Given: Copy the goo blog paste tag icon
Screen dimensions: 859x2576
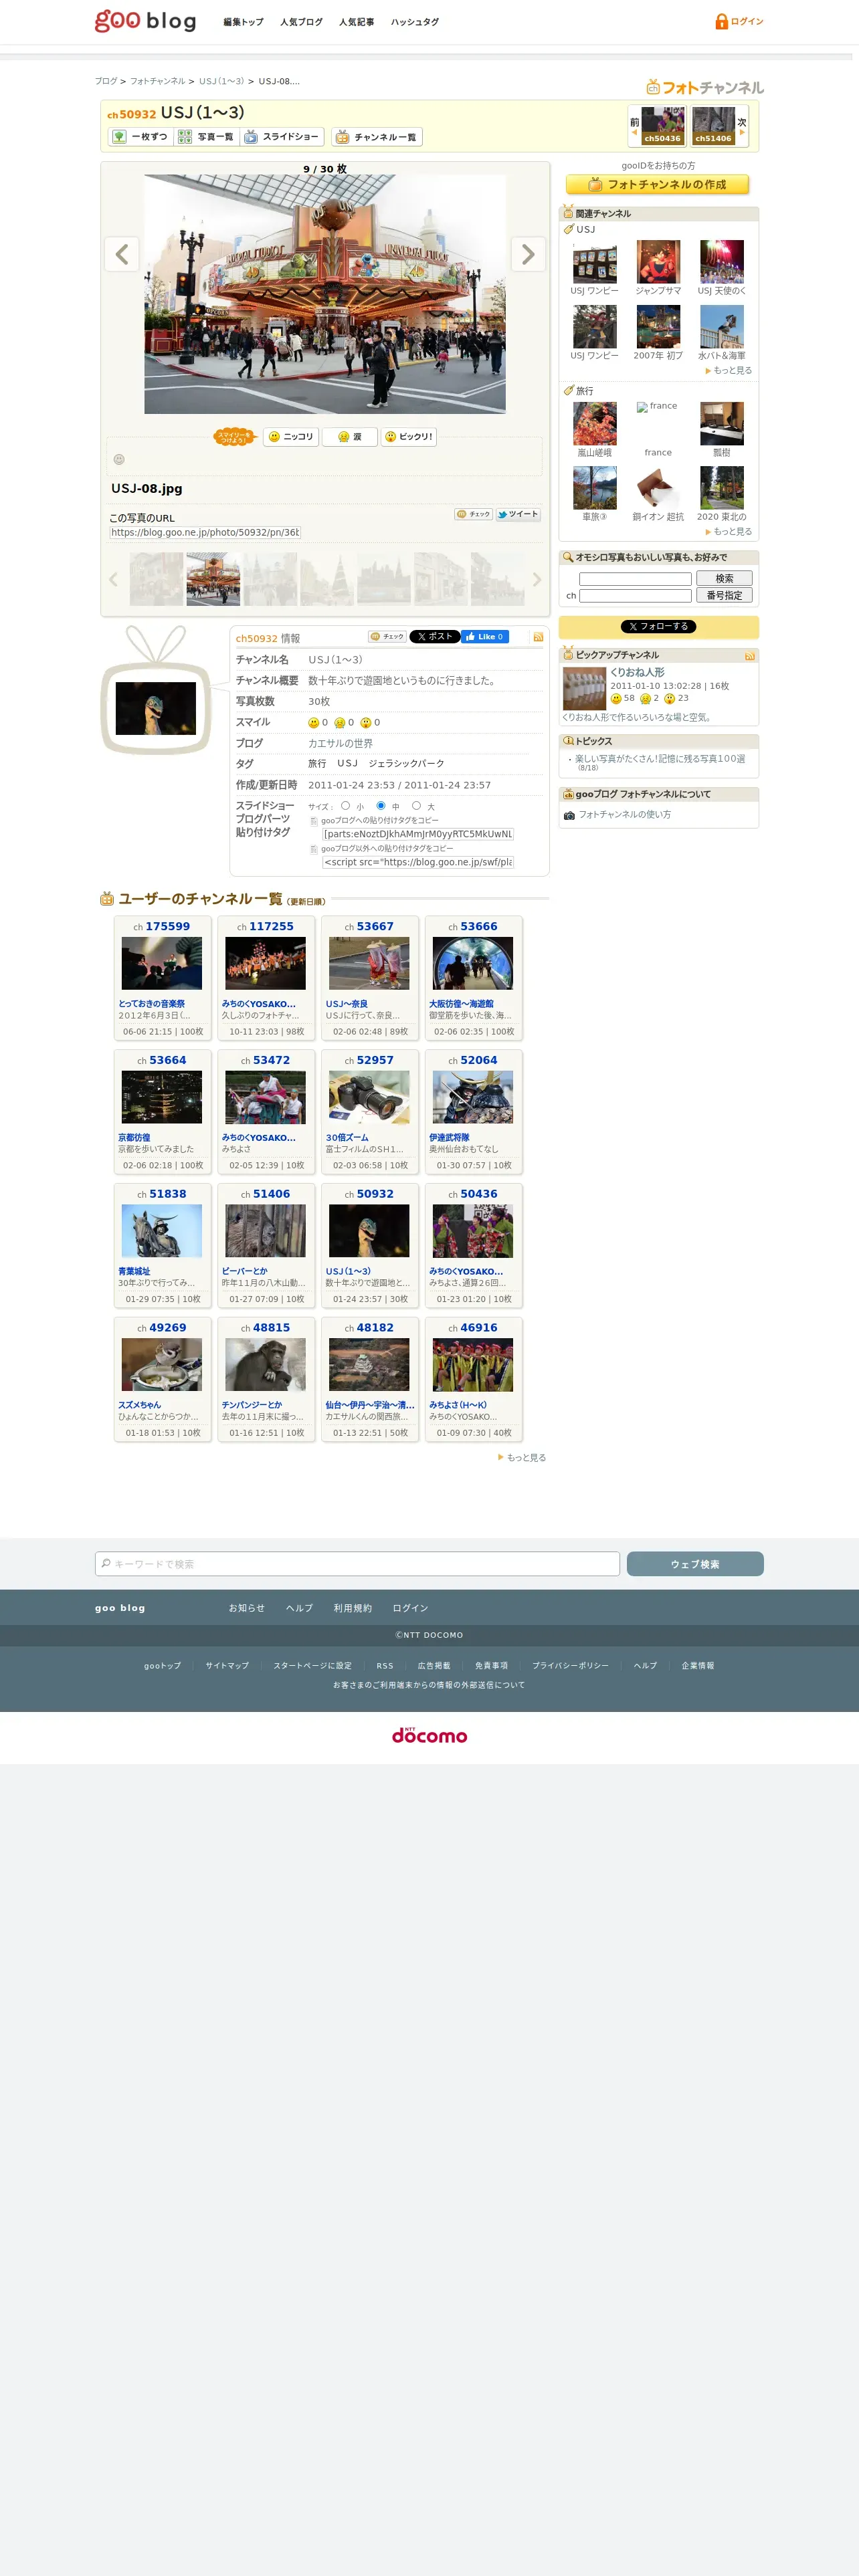Looking at the screenshot, I should coord(314,821).
